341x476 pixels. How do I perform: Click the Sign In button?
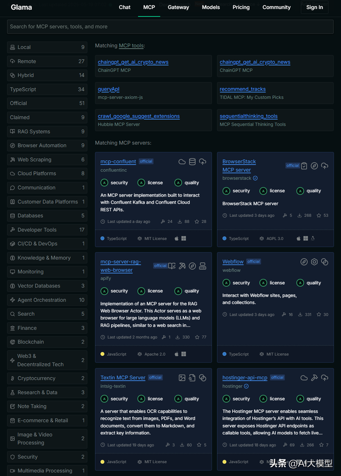(x=314, y=7)
